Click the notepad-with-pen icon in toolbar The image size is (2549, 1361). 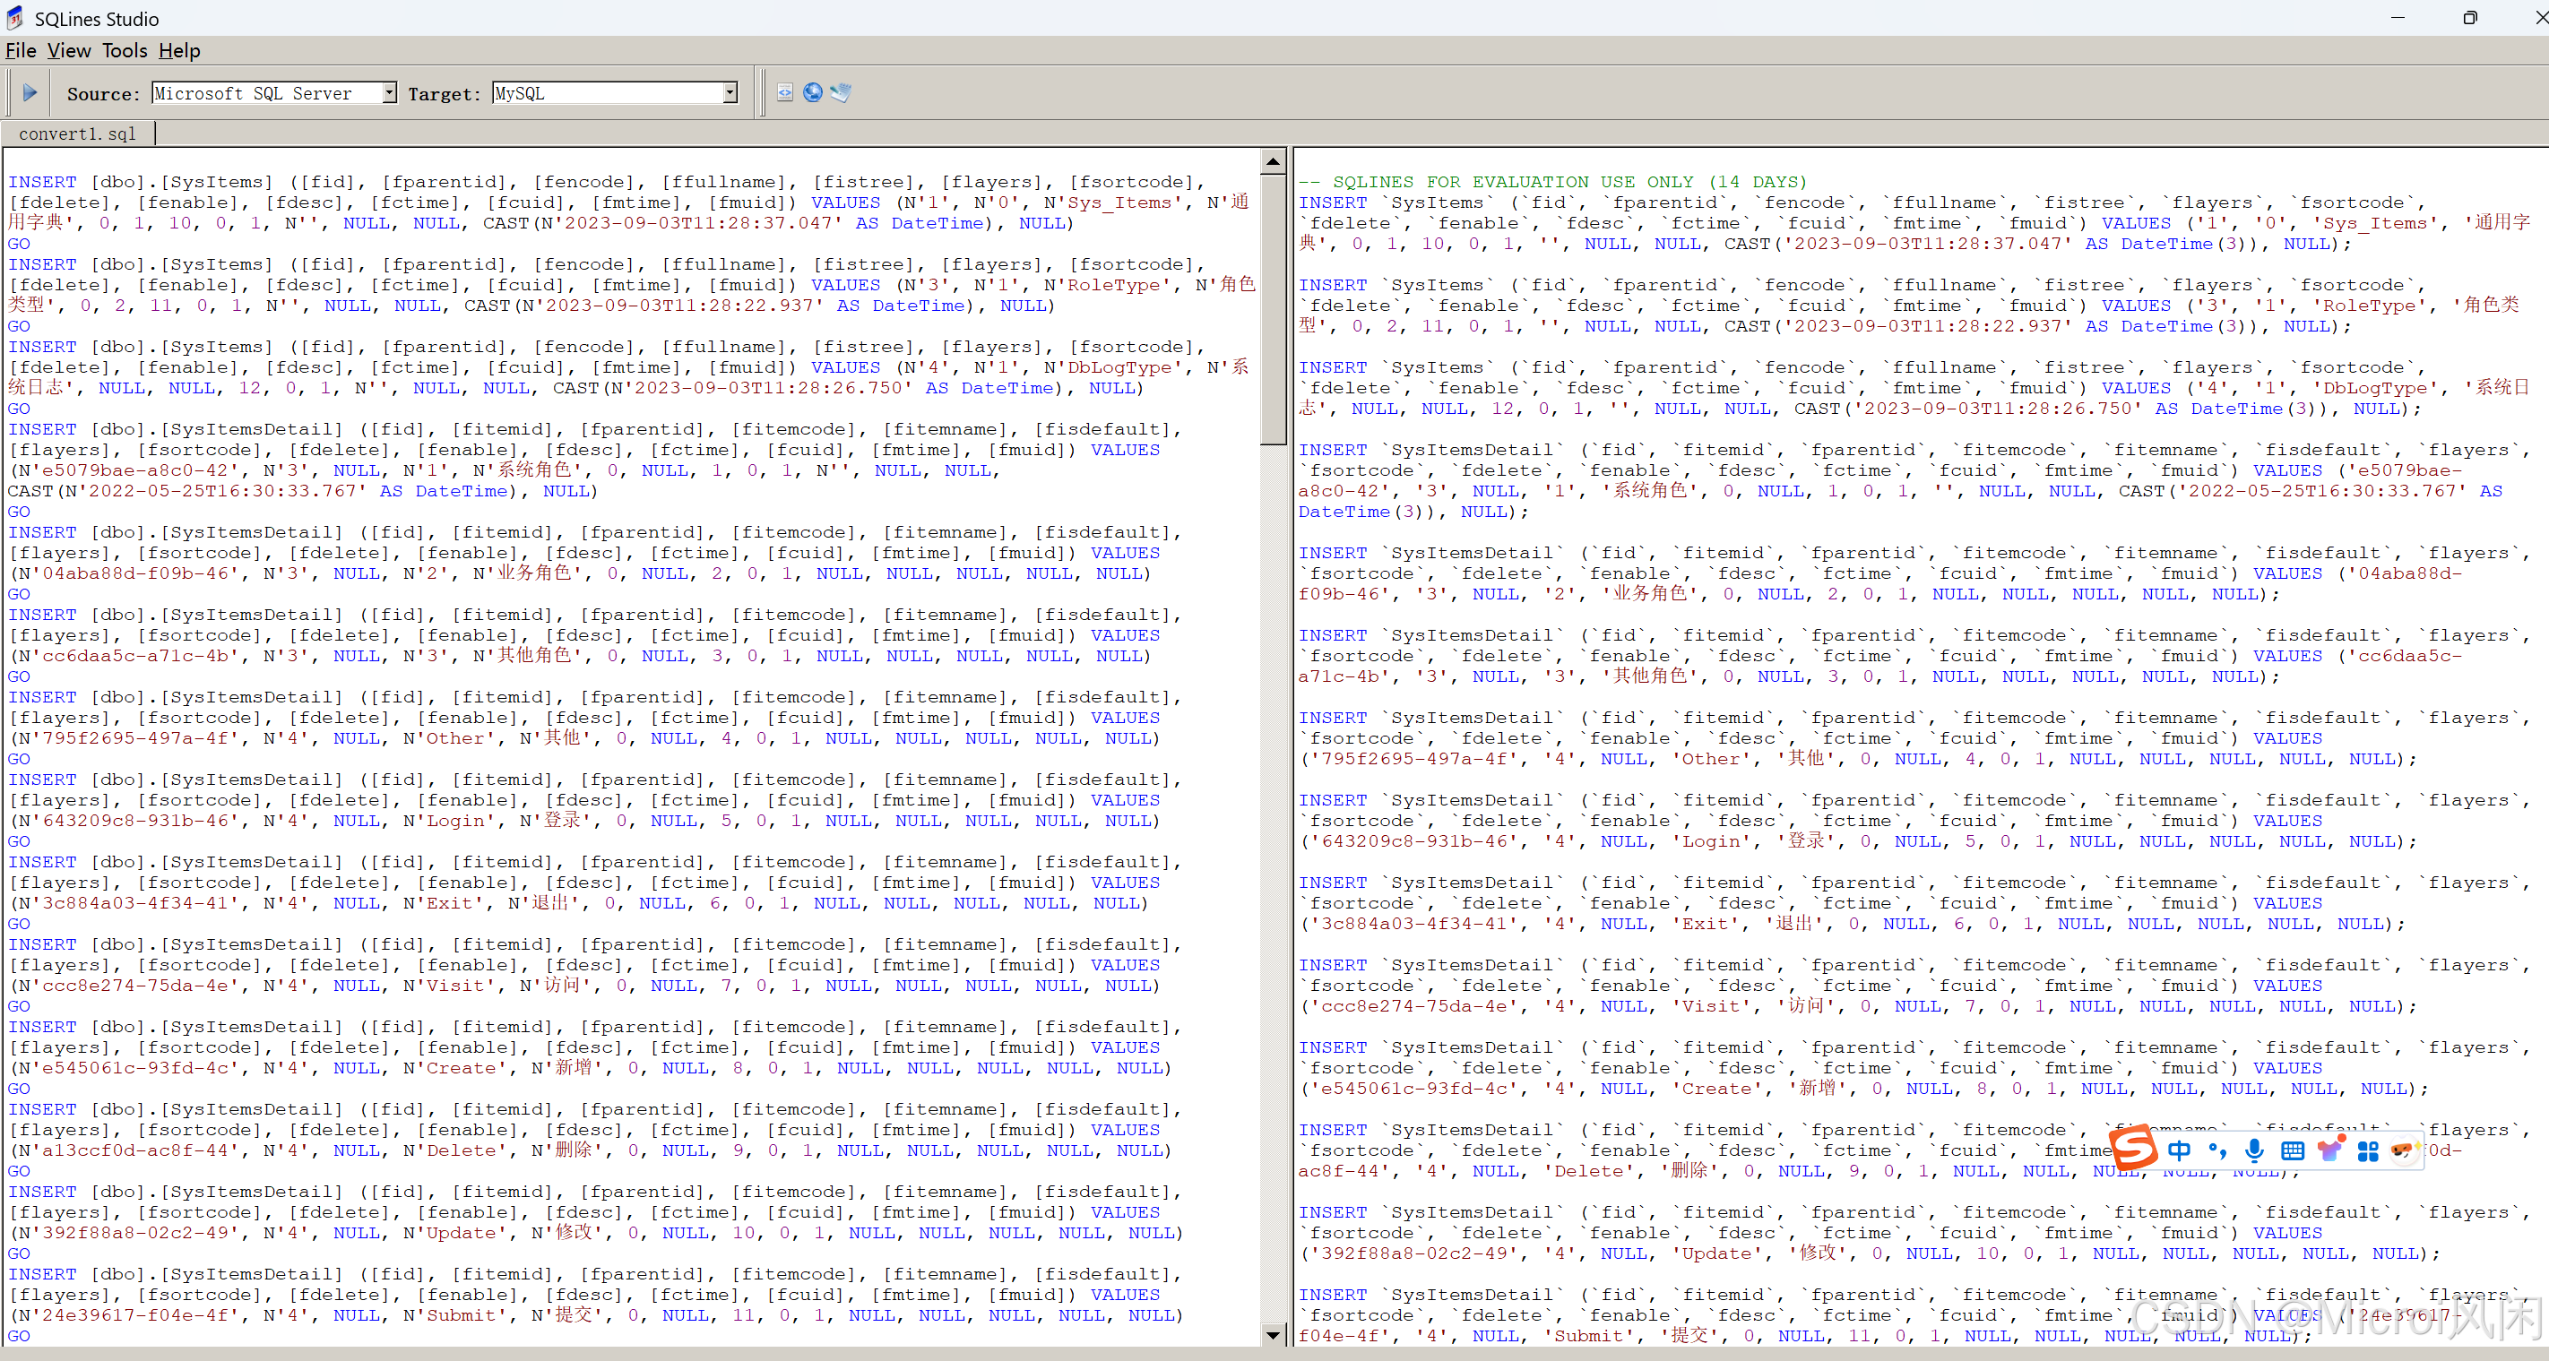[841, 93]
